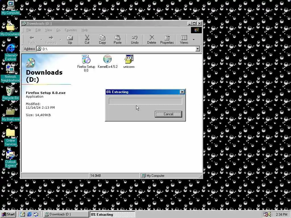Expand the Views dropdown arrow
This screenshot has height=218, width=291.
[x=194, y=40]
